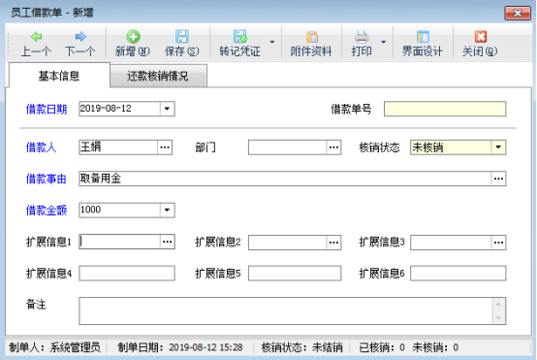Click the 部门 lookup ellipsis button
Viewport: 537px width, 360px height.
click(333, 147)
